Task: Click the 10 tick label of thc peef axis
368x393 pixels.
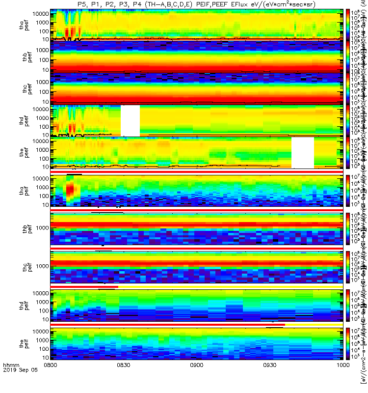Action: [46, 102]
